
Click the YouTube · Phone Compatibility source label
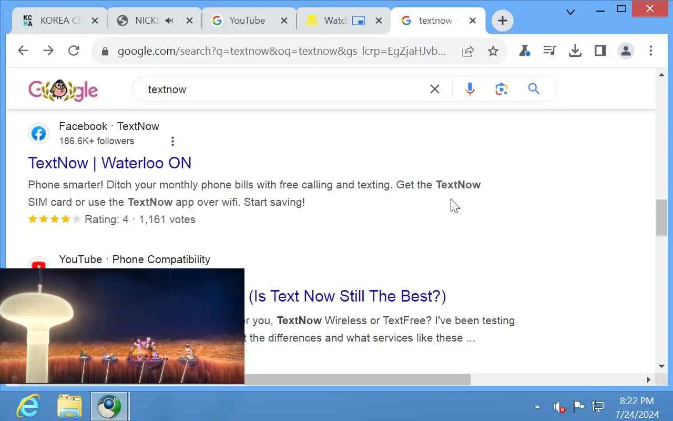click(135, 259)
